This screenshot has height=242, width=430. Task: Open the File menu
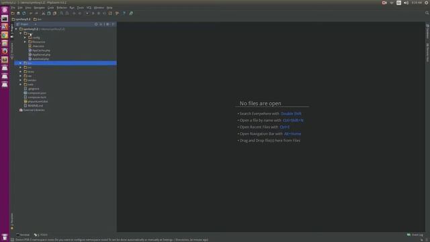pos(13,7)
